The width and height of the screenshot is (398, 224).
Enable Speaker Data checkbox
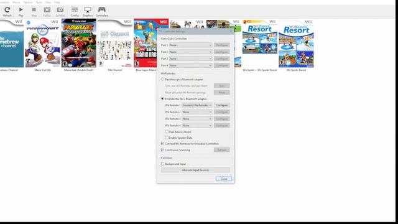click(x=167, y=138)
